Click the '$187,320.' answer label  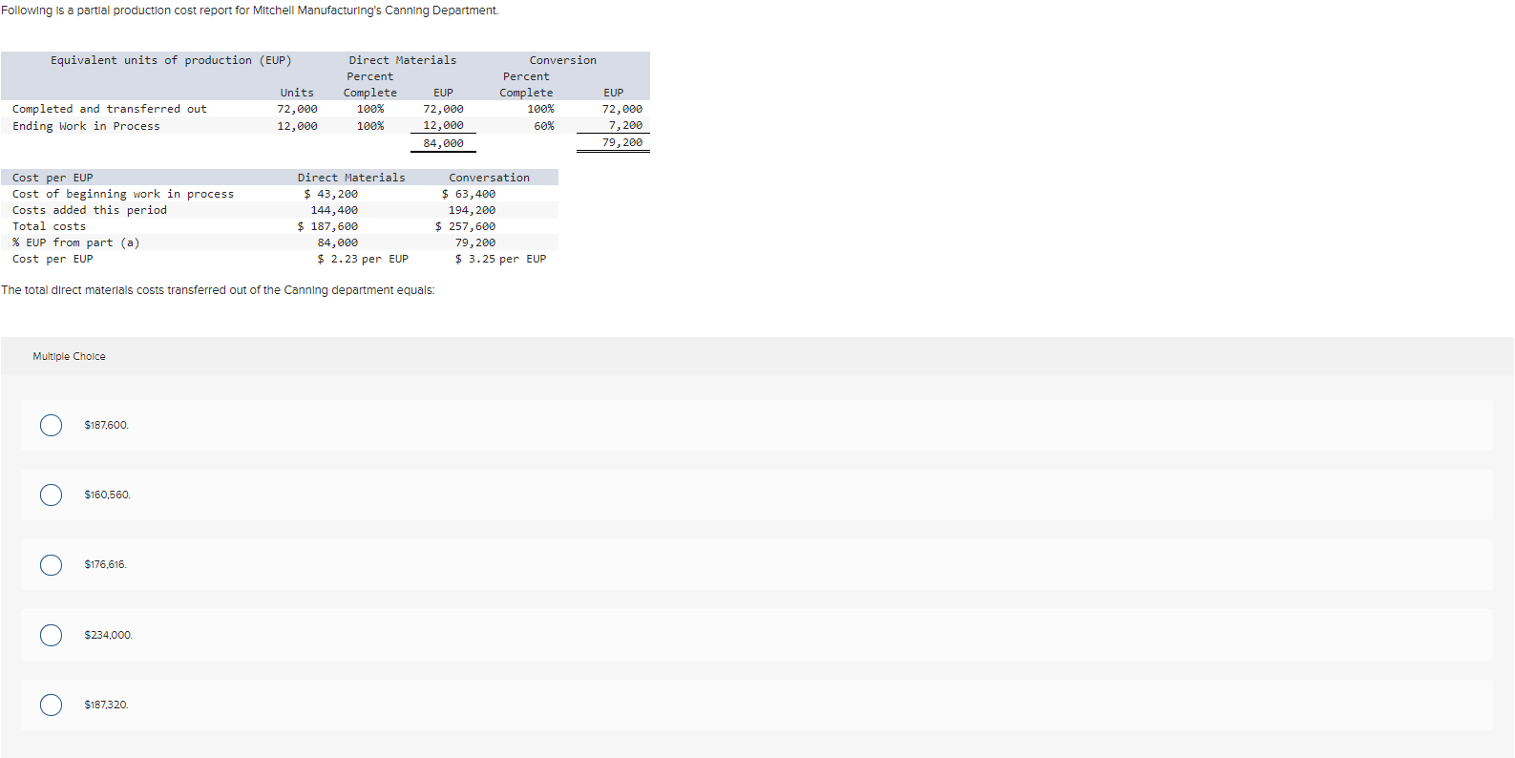point(106,705)
